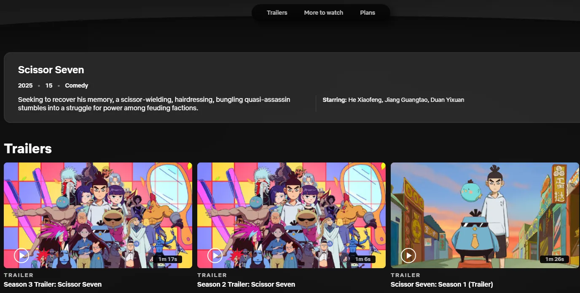The image size is (580, 293).
Task: Go to the Plans tab
Action: (367, 13)
